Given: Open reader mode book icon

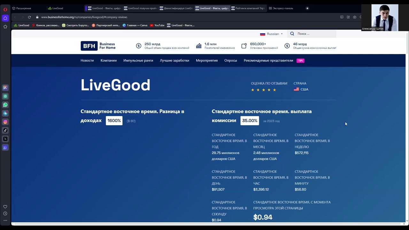Looking at the screenshot, I should point(342,17).
